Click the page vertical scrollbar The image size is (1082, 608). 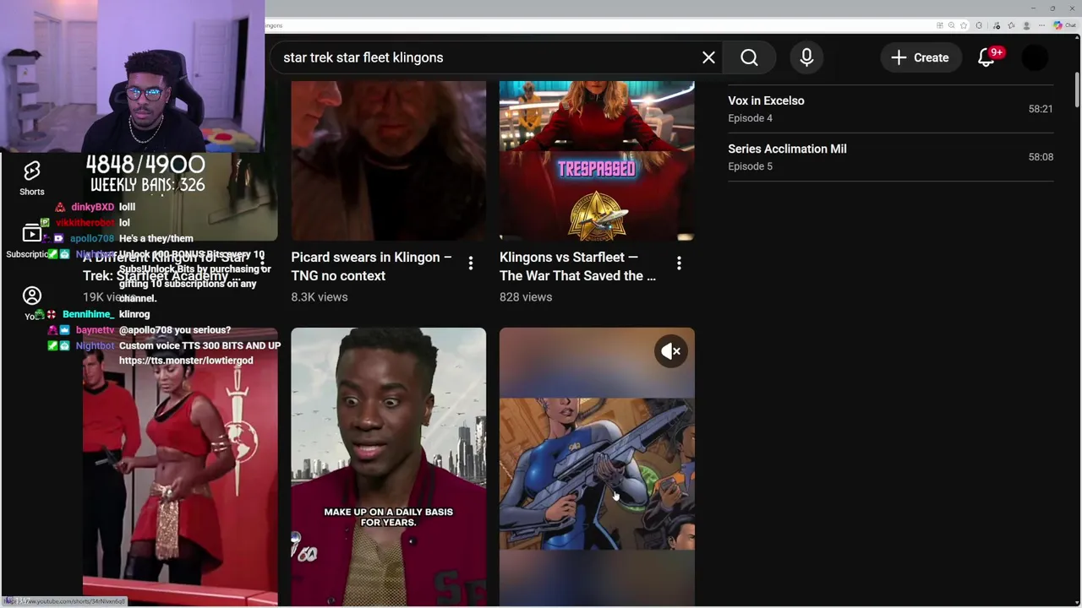1077,90
